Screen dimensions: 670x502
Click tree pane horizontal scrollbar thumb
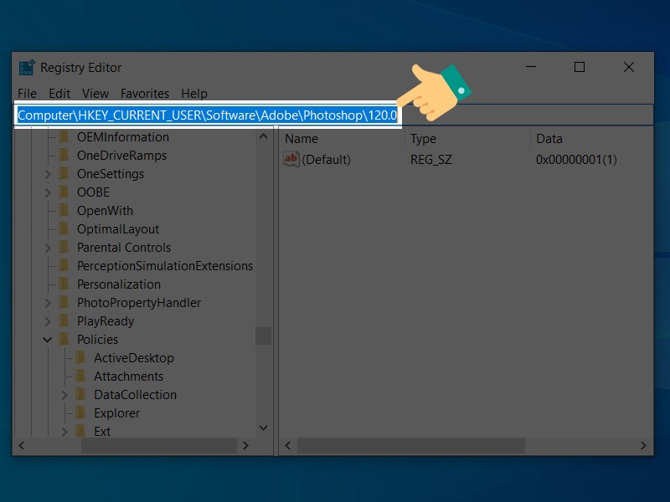pos(159,446)
